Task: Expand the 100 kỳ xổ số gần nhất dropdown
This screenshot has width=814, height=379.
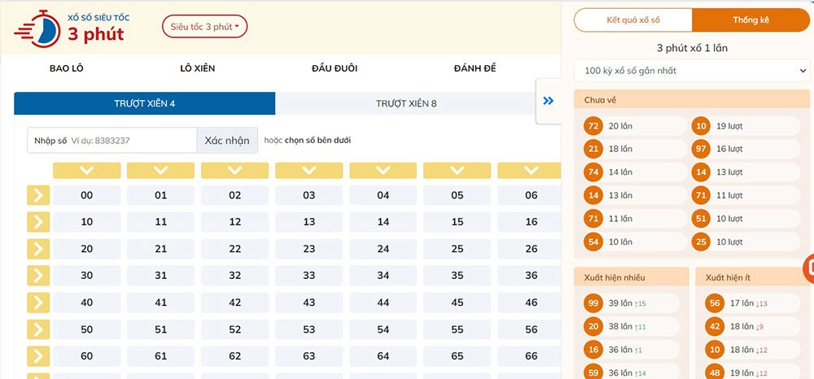Action: (x=691, y=71)
